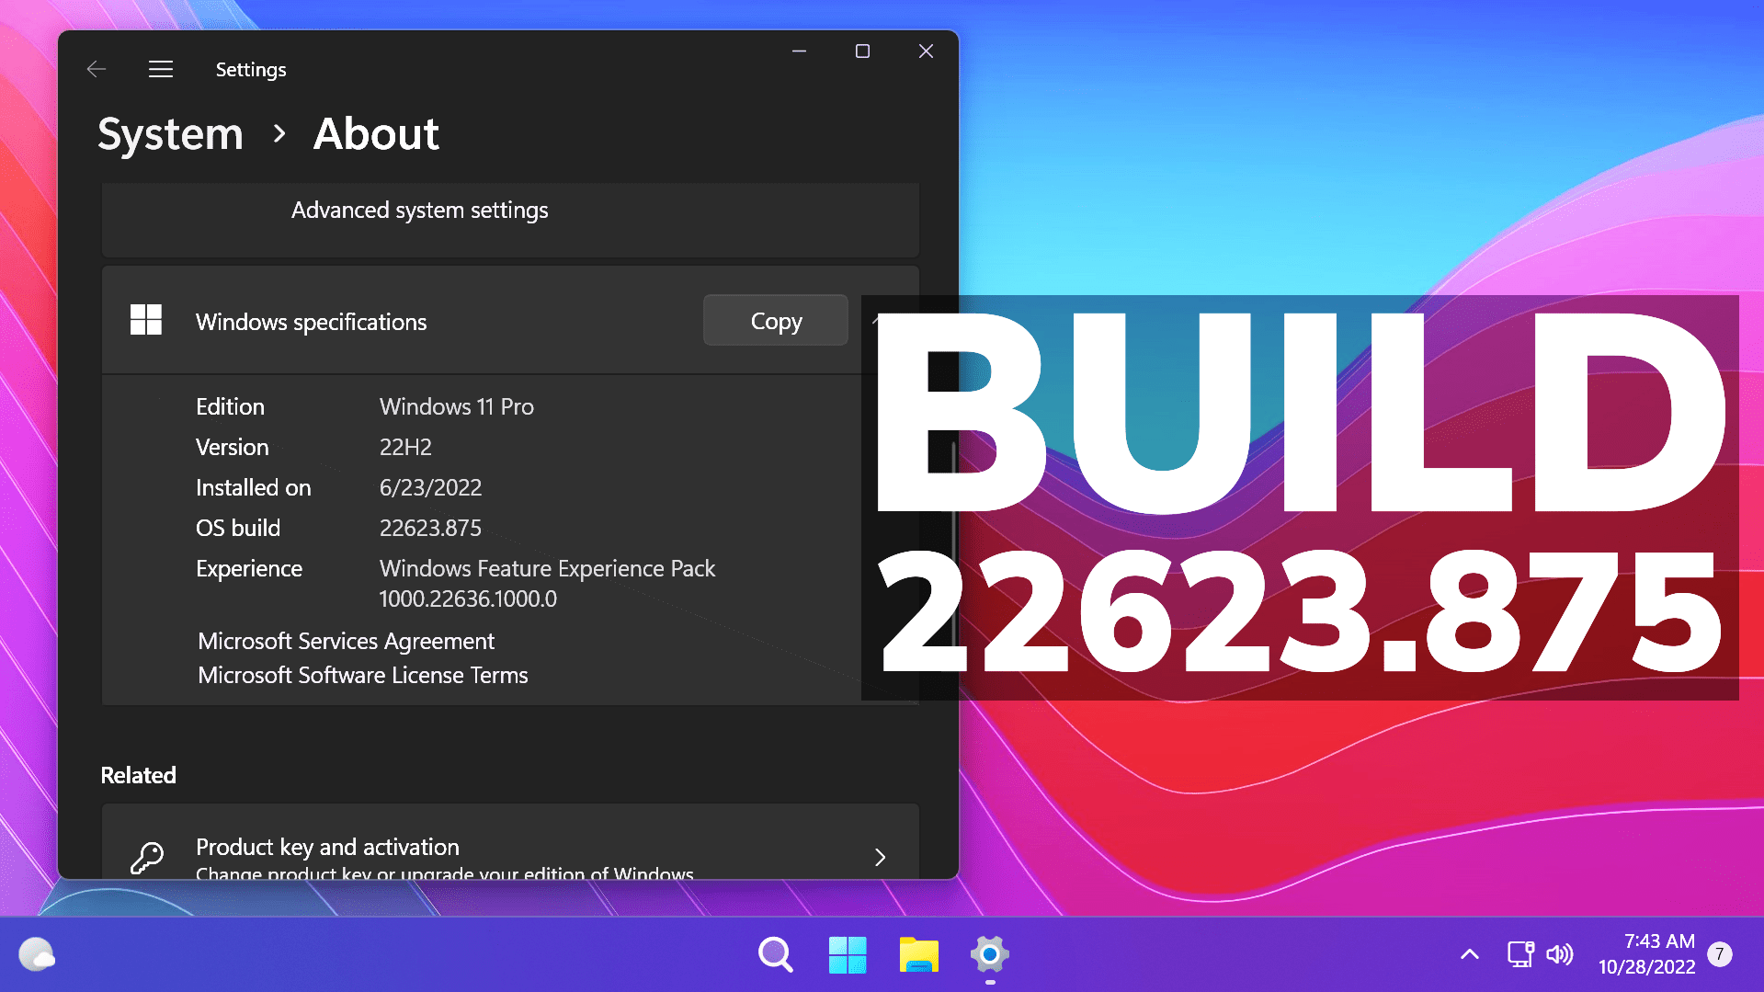1764x992 pixels.
Task: Select the Installed on date 6/23/2022
Action: pos(430,487)
